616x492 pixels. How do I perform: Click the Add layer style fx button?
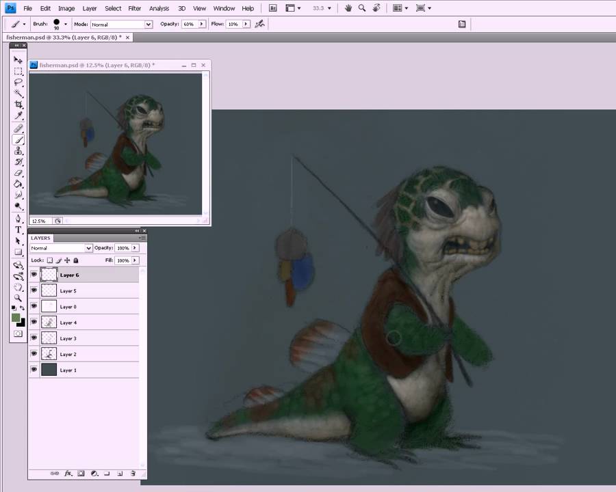click(68, 474)
